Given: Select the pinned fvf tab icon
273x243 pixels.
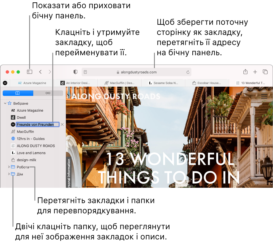Looking at the screenshot, I should click(x=5, y=83).
